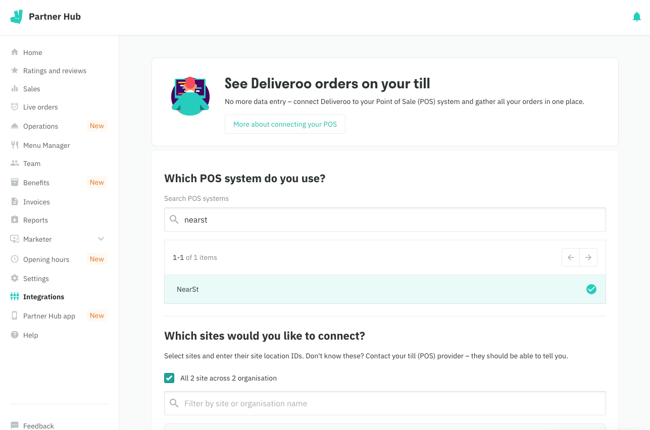
Task: Click the notification bell icon
Action: [636, 17]
